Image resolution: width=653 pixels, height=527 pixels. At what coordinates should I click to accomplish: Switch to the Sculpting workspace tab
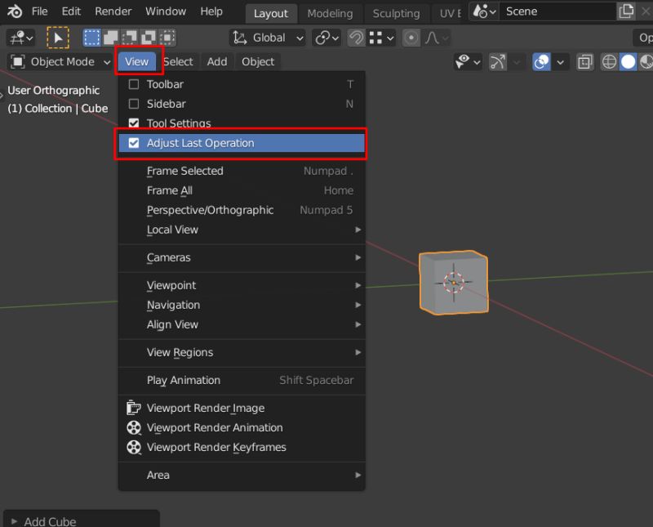click(x=397, y=13)
